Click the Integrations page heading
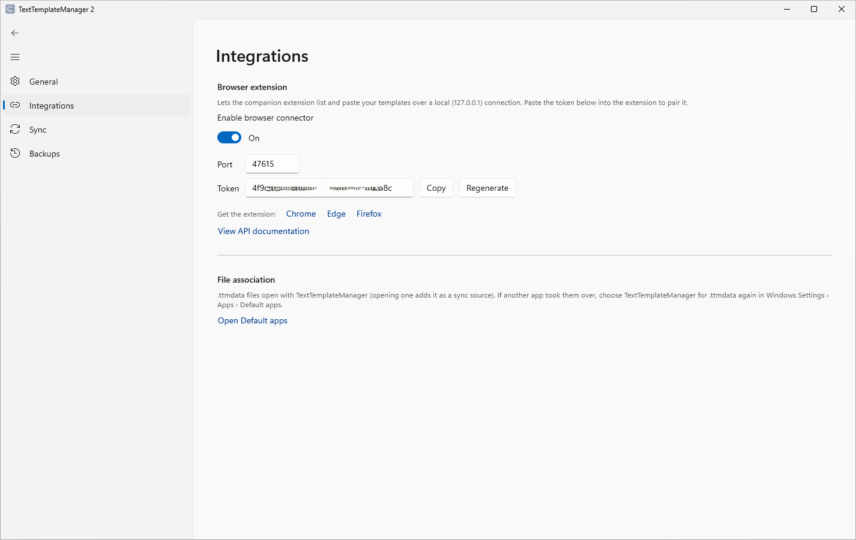Viewport: 856px width, 540px height. pyautogui.click(x=262, y=56)
